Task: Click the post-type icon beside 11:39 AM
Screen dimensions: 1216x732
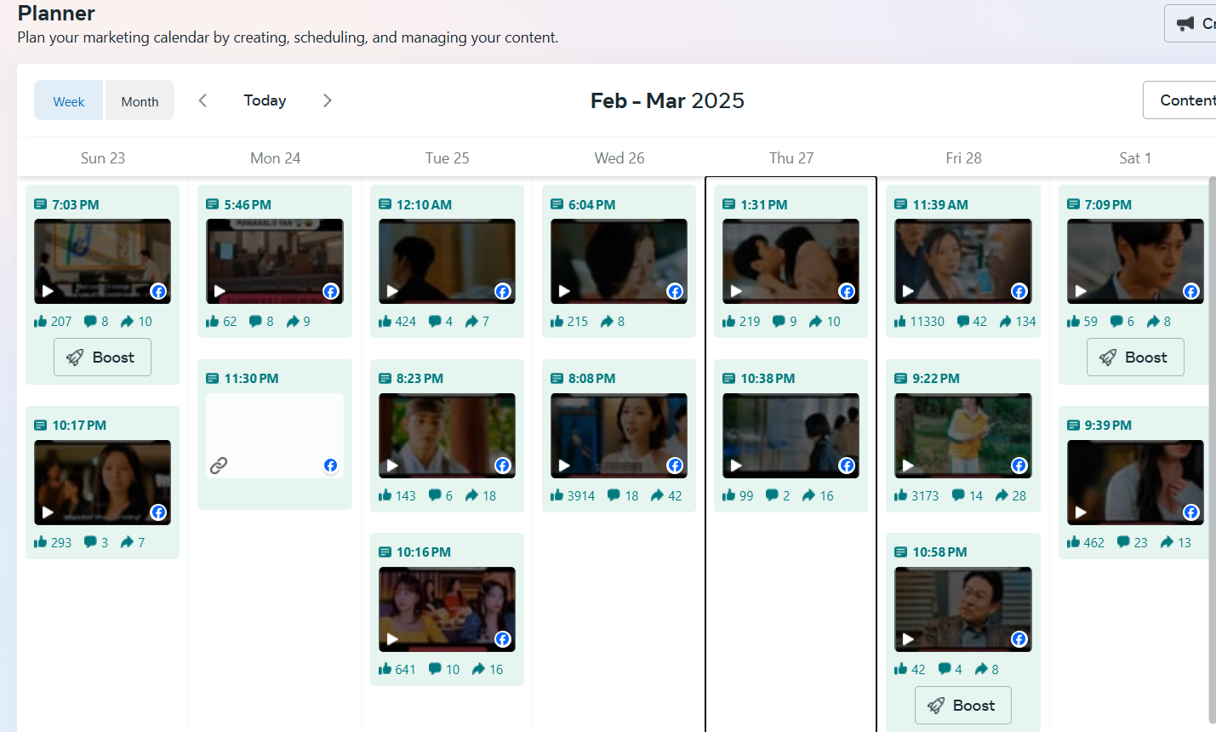Action: [x=901, y=204]
